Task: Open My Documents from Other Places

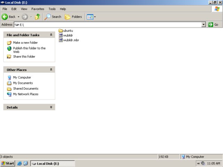Action: tap(23, 83)
